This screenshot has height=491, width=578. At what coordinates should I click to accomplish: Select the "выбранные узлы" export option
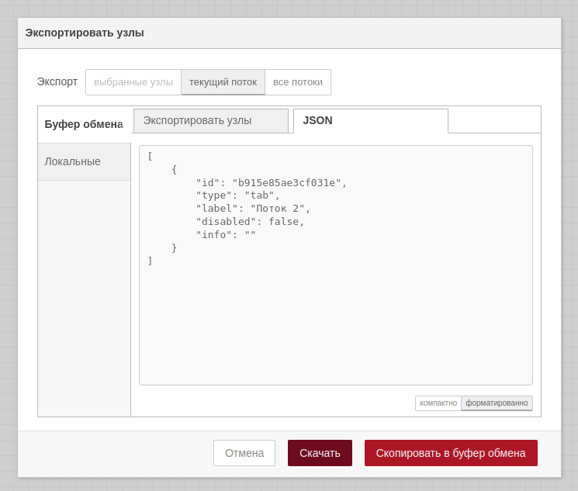(x=133, y=82)
